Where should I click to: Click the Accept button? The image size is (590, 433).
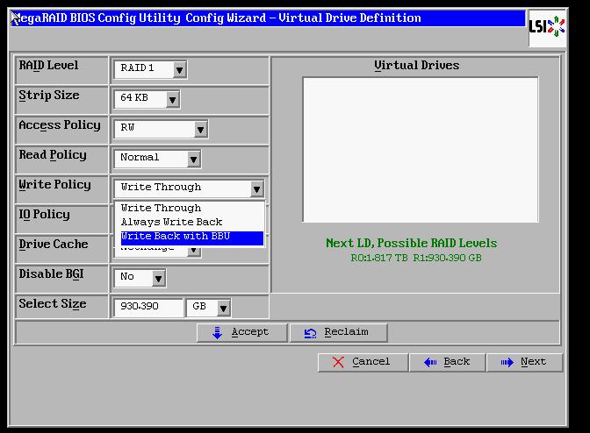(241, 332)
